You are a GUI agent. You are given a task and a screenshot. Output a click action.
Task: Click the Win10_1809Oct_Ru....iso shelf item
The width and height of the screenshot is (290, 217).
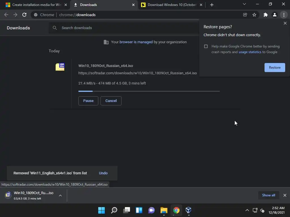[x=33, y=195]
